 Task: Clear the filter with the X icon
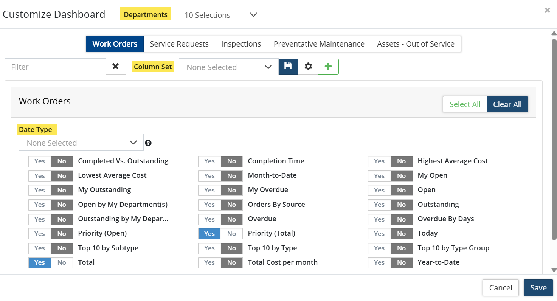click(116, 67)
